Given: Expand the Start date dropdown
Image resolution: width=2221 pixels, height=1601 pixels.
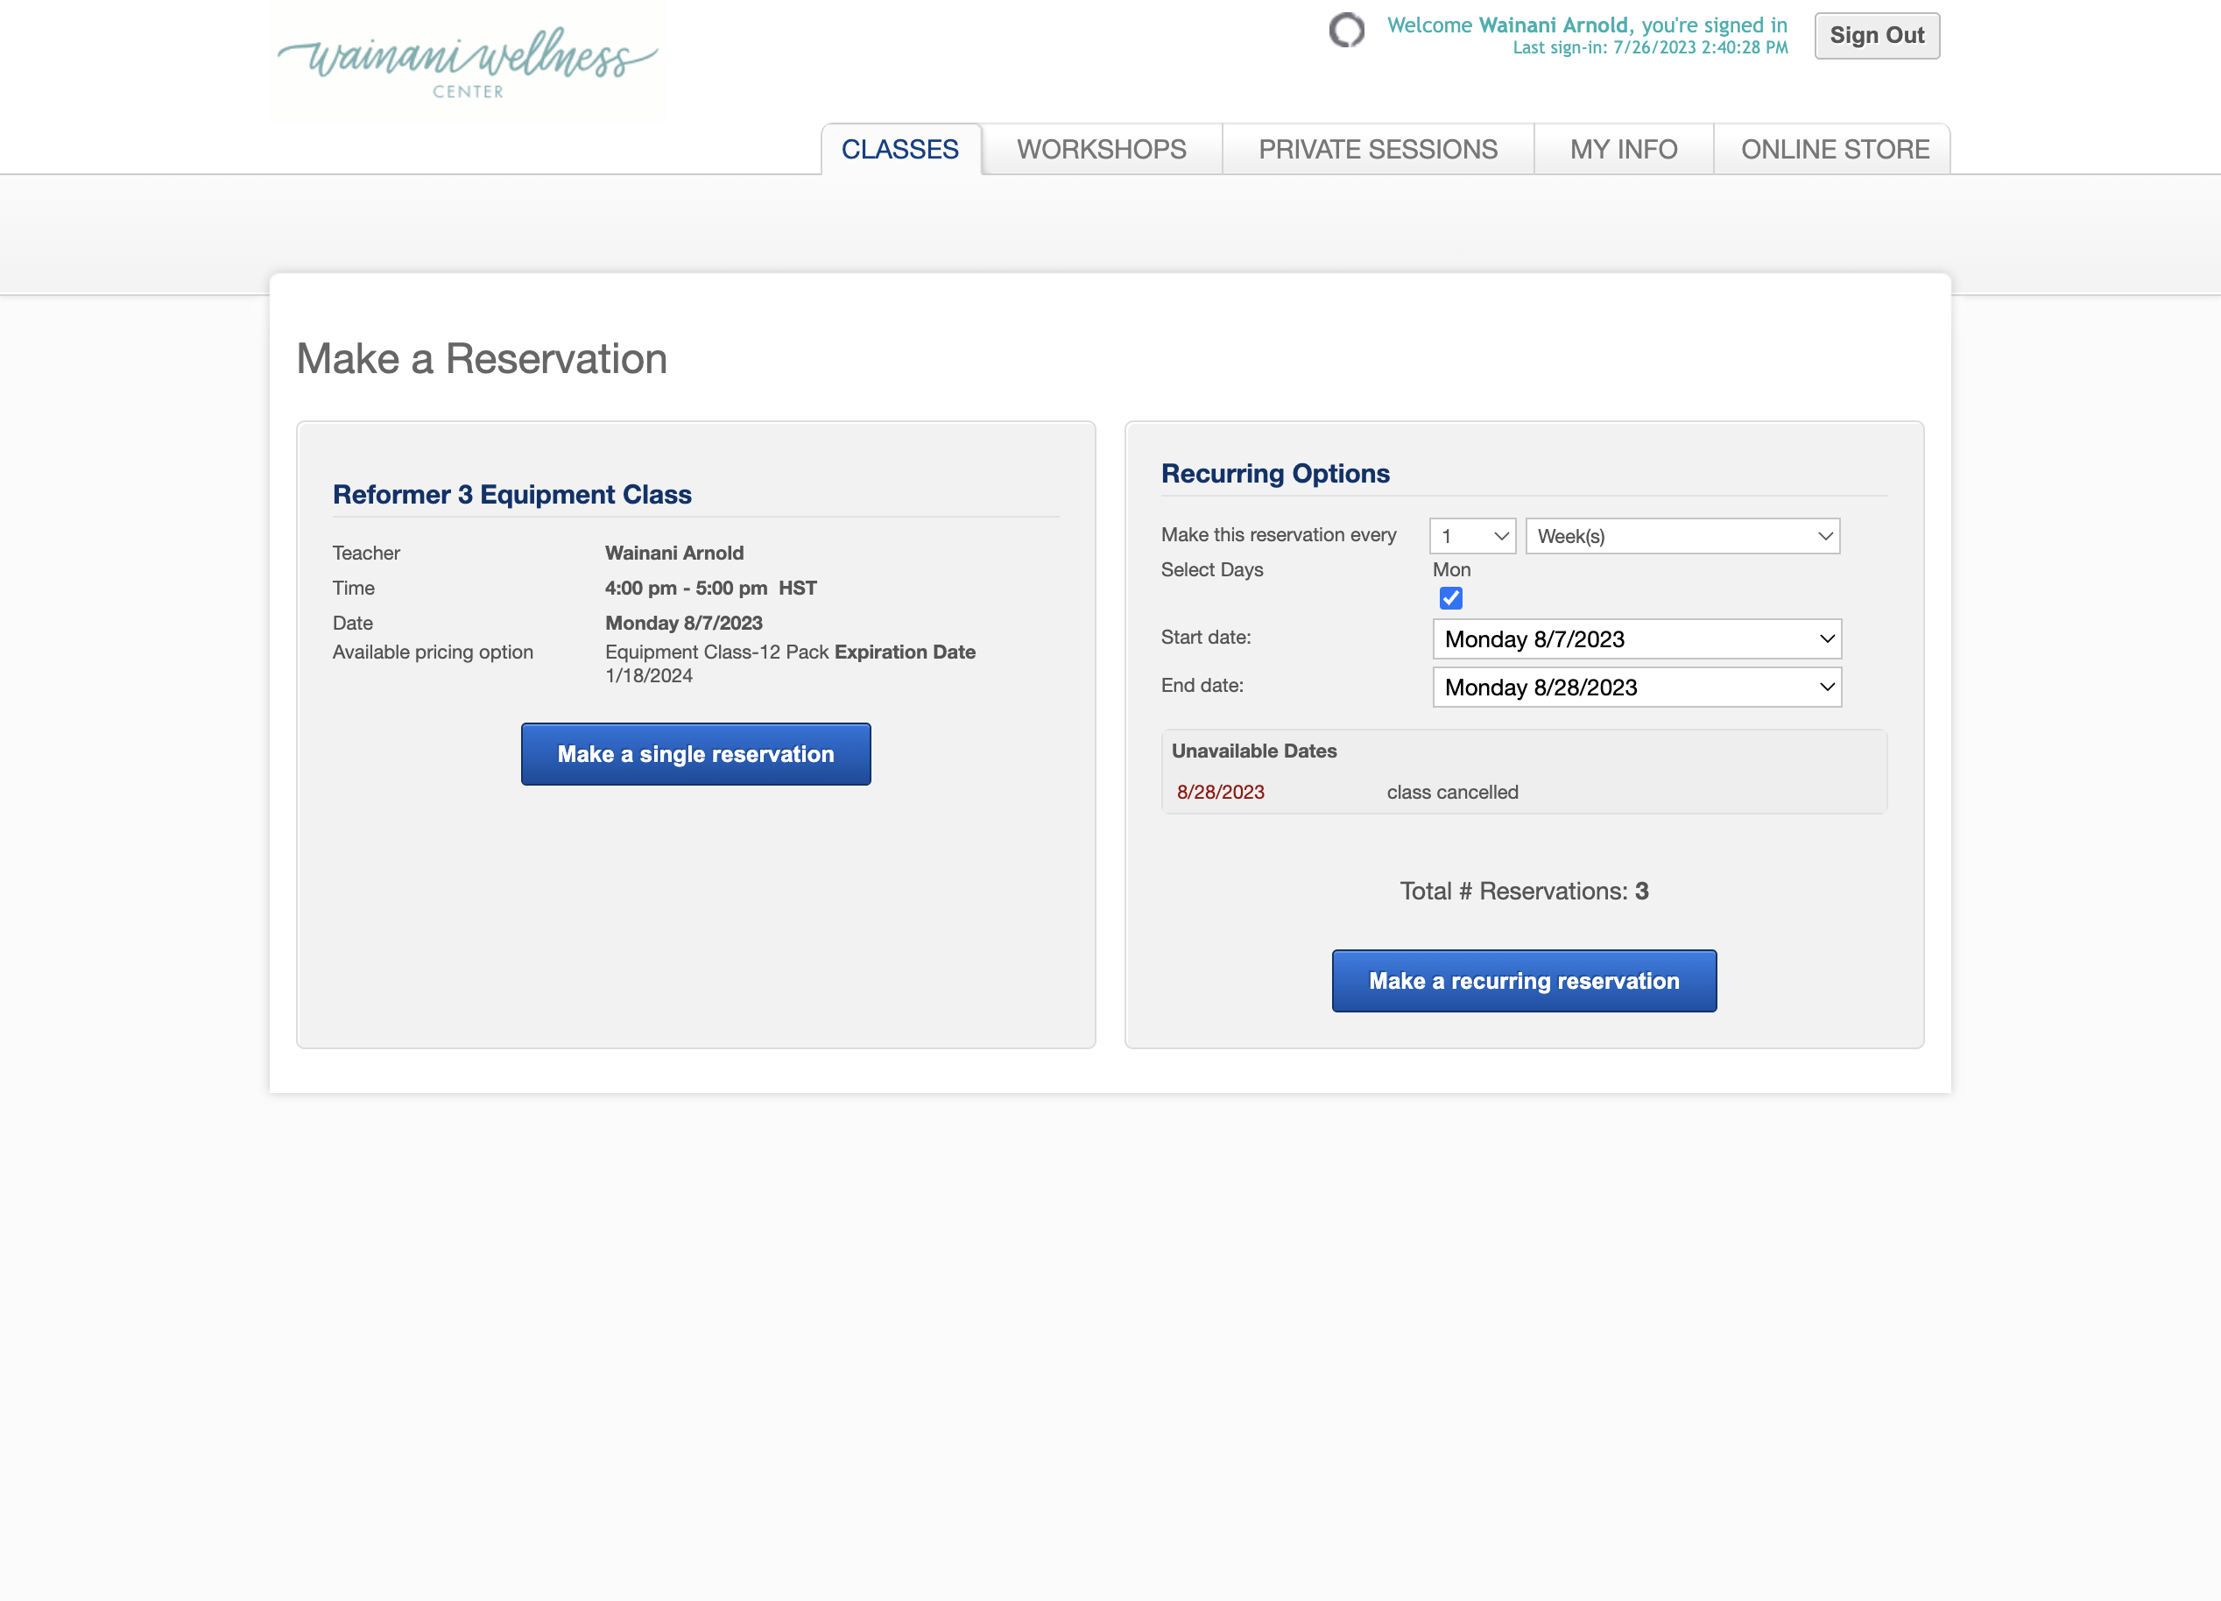Looking at the screenshot, I should [x=1636, y=639].
